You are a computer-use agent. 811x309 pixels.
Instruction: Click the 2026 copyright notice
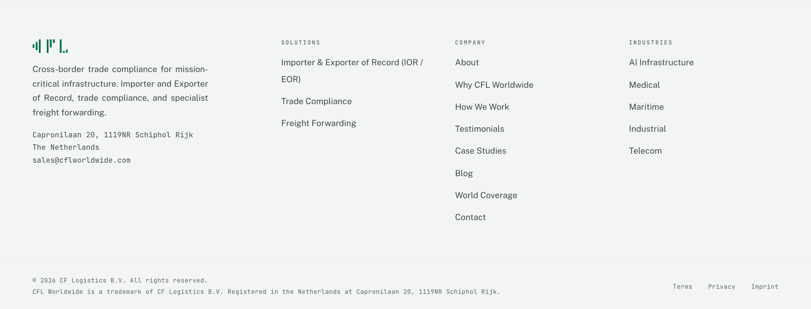click(120, 280)
